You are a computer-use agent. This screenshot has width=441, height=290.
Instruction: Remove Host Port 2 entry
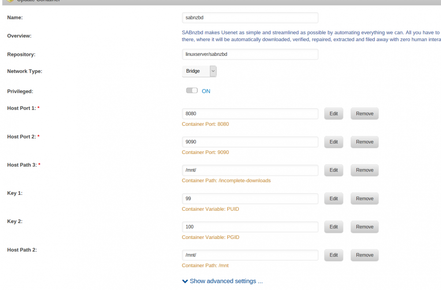pos(365,142)
